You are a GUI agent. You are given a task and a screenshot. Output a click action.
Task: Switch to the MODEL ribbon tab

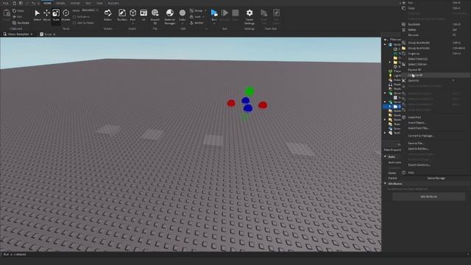(60, 3)
